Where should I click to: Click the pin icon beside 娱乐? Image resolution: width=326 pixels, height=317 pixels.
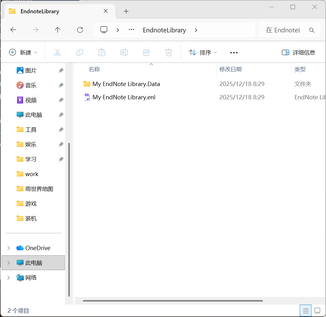pyautogui.click(x=61, y=144)
